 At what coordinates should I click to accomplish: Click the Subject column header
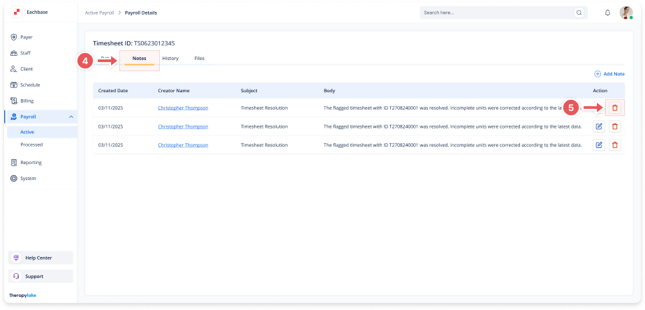click(249, 91)
